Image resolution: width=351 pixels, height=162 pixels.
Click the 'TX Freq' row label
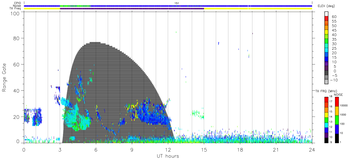(16, 9)
